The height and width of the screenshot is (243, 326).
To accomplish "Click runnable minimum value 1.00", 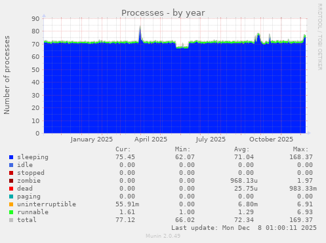I will coord(187,212).
